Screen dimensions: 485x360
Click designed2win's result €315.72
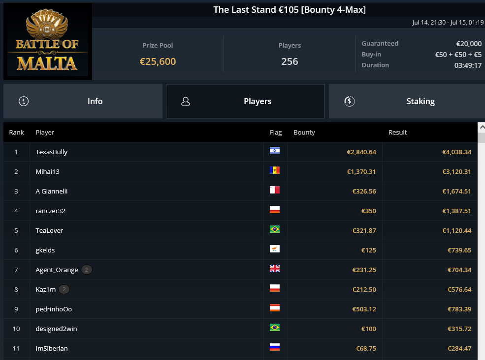[459, 329]
